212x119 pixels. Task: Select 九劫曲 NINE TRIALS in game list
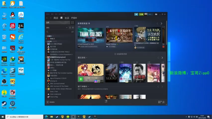[60, 52]
